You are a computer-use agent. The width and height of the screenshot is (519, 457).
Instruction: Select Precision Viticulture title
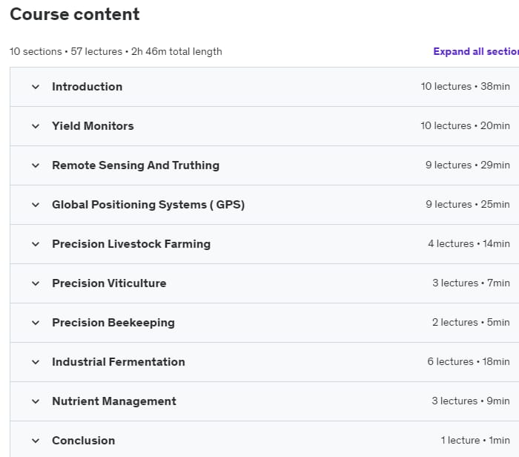click(x=109, y=283)
